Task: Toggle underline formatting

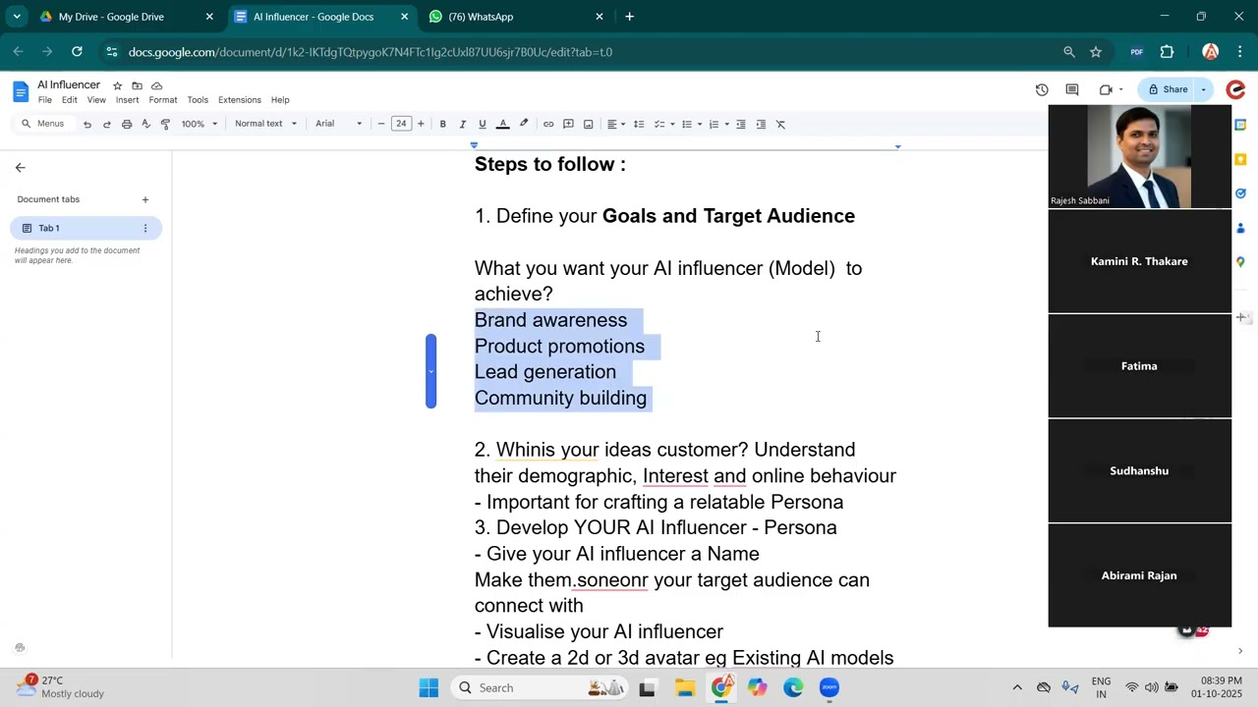Action: click(x=483, y=124)
